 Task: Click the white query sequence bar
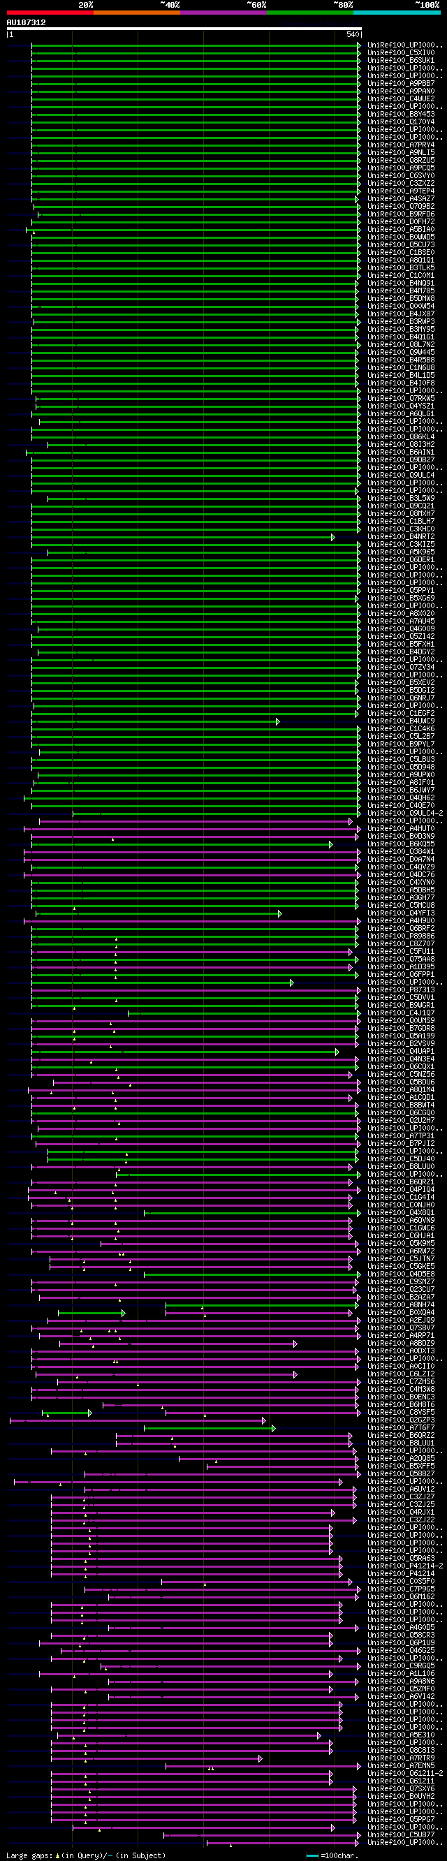tap(184, 29)
